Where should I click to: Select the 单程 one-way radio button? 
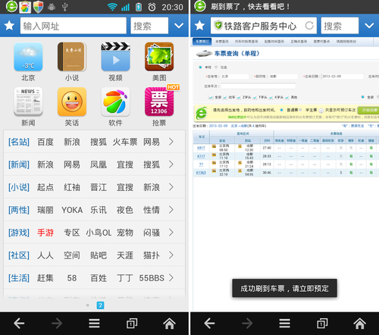click(200, 67)
